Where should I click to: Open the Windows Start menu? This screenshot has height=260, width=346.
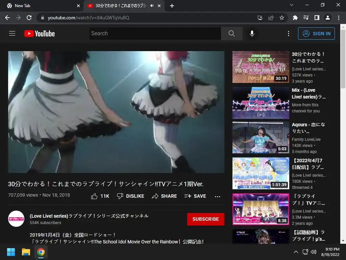click(11, 252)
